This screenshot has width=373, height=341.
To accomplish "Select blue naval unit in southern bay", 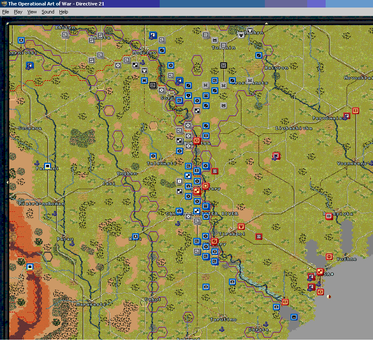I will click(x=294, y=317).
